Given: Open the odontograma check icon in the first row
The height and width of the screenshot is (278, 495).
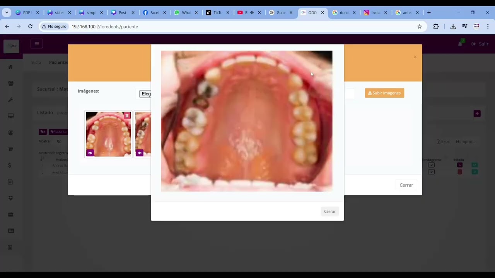Looking at the screenshot, I should tap(431, 165).
